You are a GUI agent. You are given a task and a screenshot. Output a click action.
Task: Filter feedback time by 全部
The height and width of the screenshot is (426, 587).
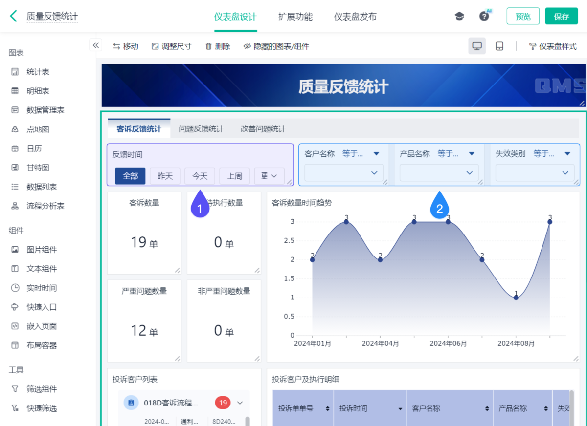(130, 176)
